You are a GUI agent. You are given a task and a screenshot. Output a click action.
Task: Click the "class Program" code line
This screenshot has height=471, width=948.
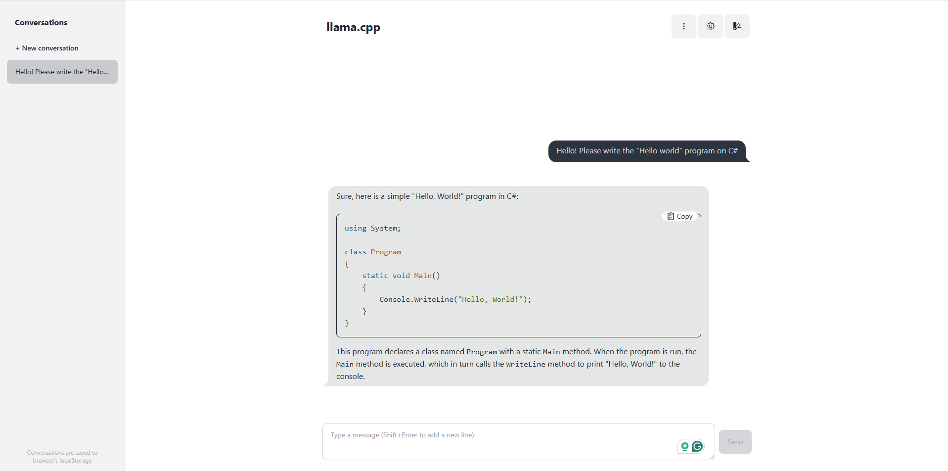click(x=373, y=252)
